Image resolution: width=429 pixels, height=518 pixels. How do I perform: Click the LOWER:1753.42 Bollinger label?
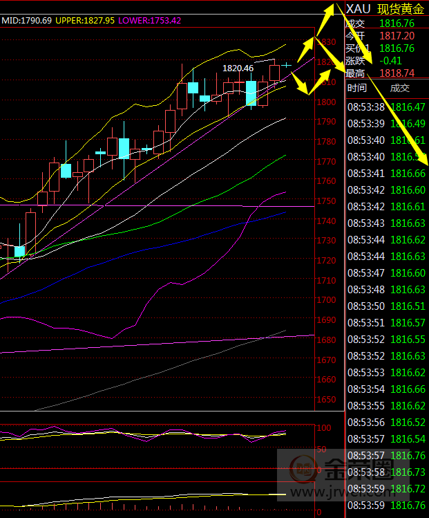pos(150,21)
